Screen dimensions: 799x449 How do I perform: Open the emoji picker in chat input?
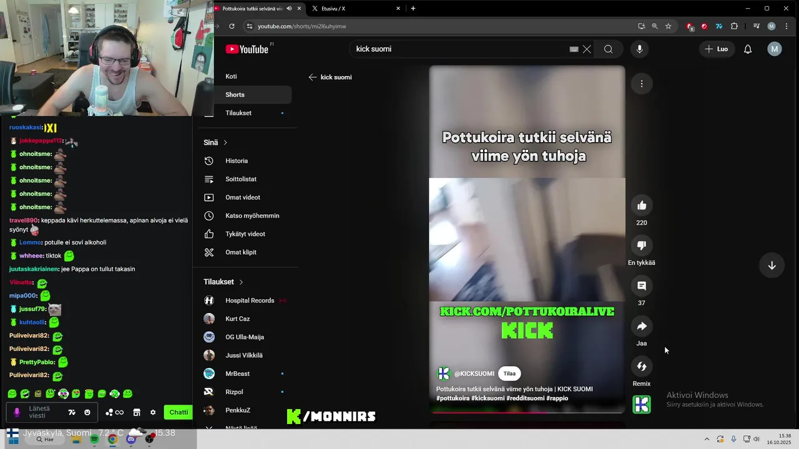pyautogui.click(x=87, y=412)
